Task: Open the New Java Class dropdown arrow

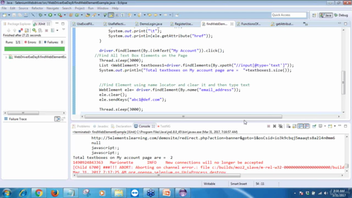Action: 82,15
